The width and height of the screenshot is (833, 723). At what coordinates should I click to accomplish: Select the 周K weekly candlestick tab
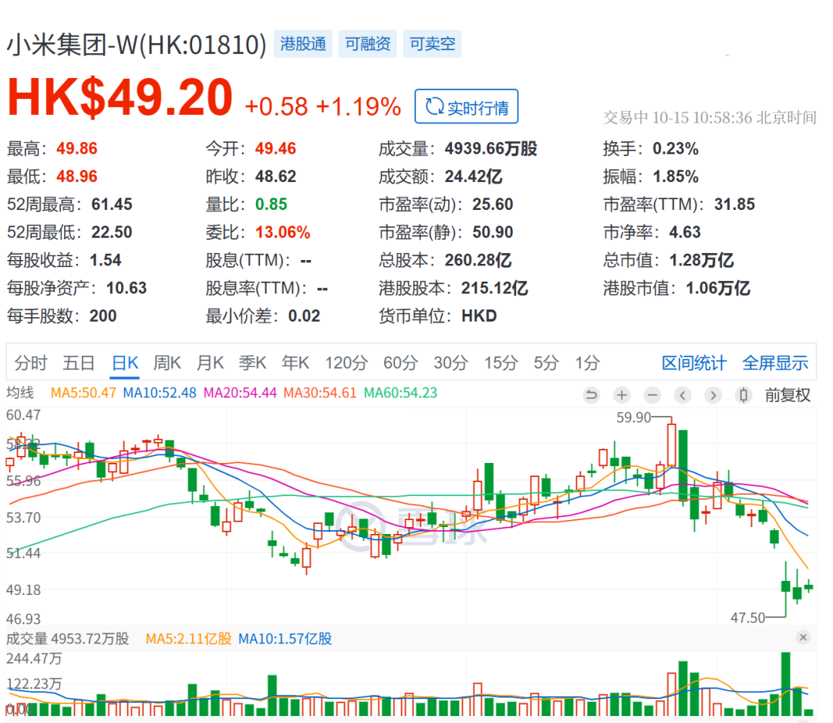[x=167, y=363]
